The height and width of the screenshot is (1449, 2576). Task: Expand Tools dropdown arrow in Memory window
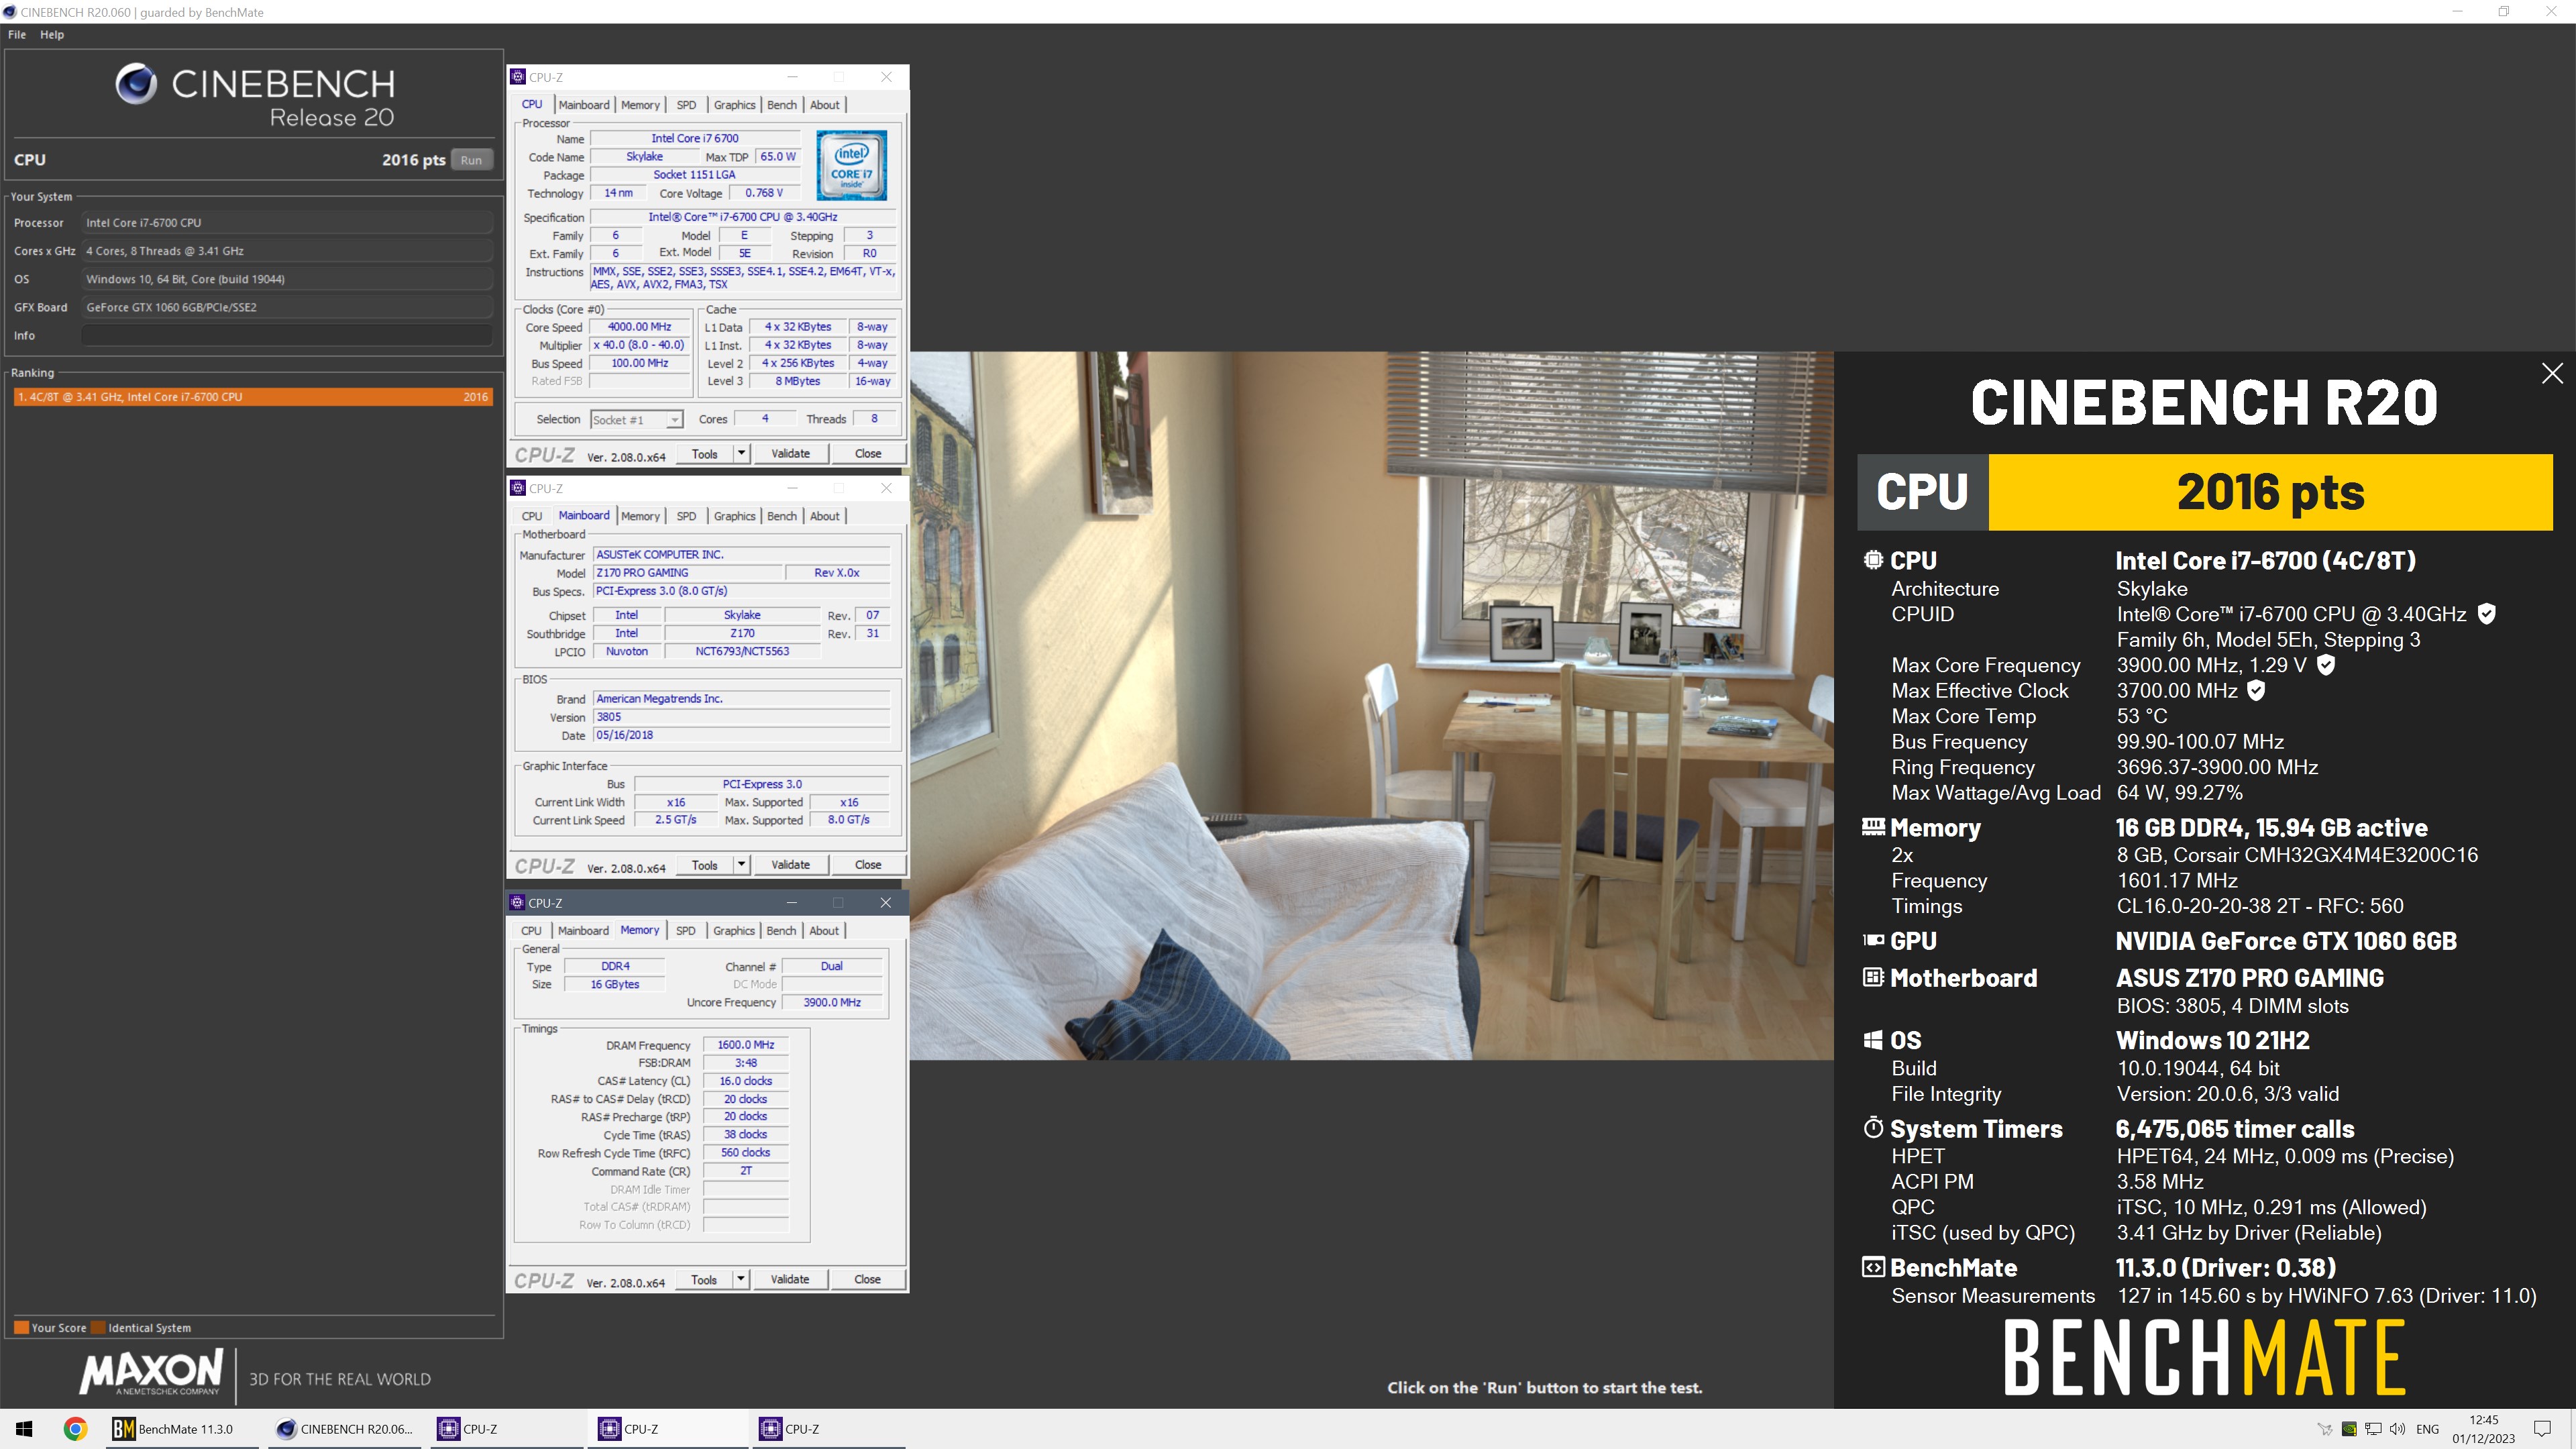click(741, 1279)
